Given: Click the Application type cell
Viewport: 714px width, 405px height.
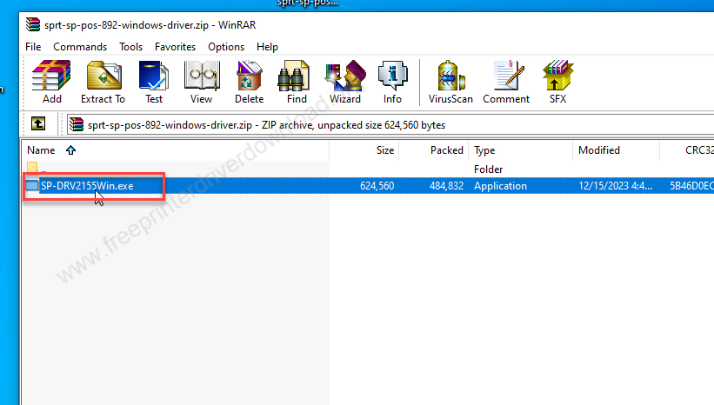Looking at the screenshot, I should tap(500, 186).
